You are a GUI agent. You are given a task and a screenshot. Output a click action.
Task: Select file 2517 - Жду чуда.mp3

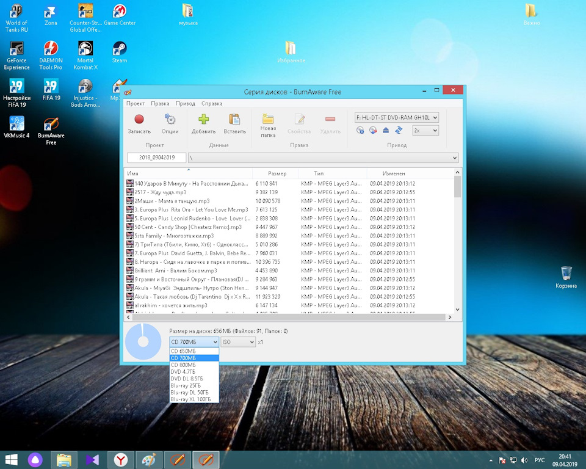pos(161,192)
